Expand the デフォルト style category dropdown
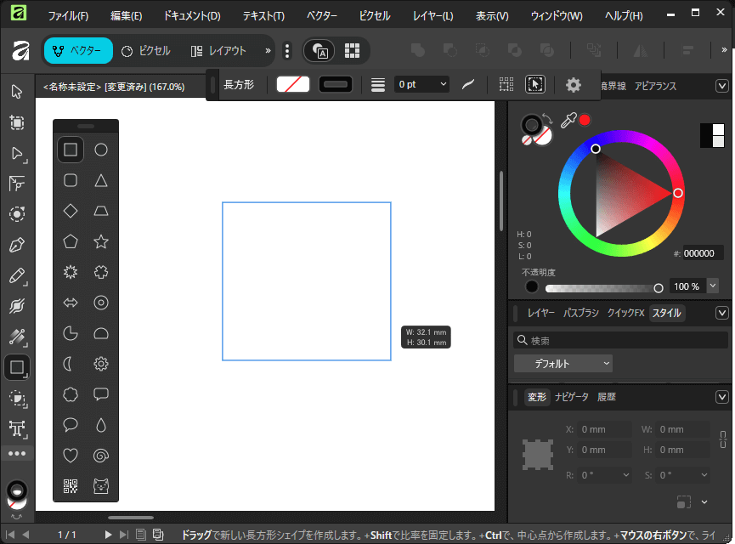This screenshot has height=544, width=735. (x=563, y=364)
